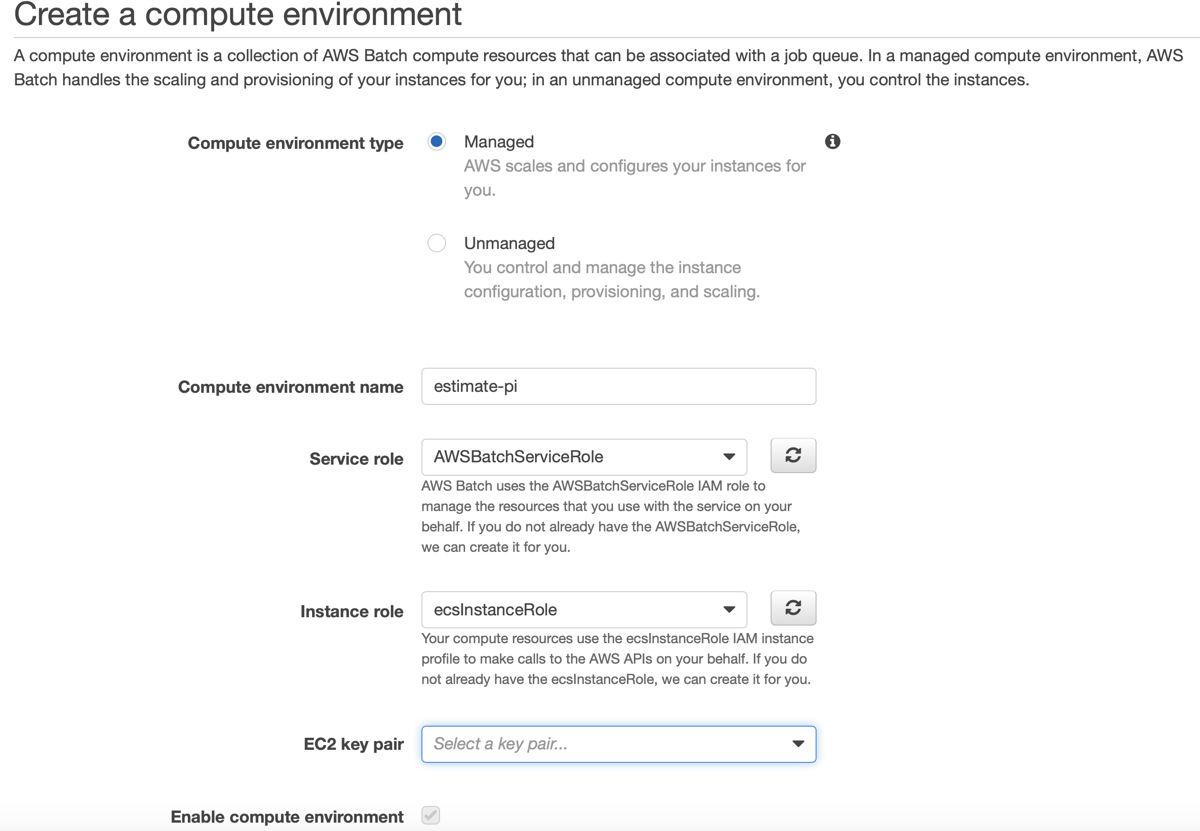This screenshot has width=1200, height=831.
Task: Refresh the Instance role list
Action: pos(793,607)
